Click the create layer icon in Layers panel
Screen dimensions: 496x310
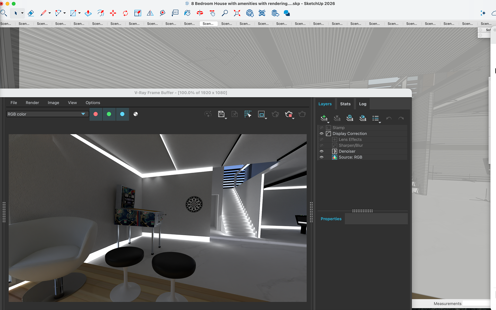click(324, 118)
